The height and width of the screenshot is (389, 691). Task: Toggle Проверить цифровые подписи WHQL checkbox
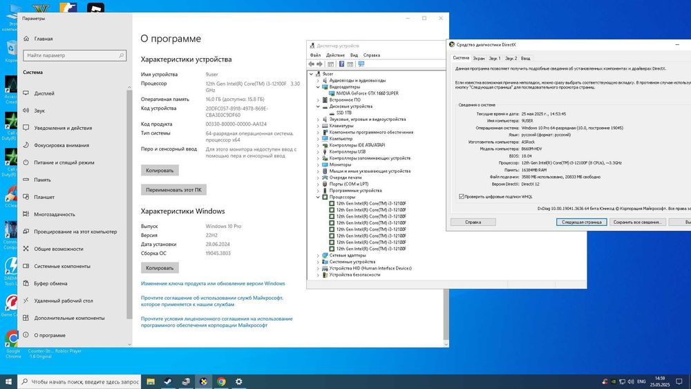click(462, 196)
